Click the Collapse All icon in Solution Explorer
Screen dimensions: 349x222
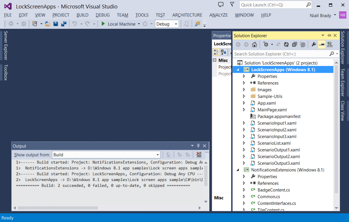[x=294, y=45]
